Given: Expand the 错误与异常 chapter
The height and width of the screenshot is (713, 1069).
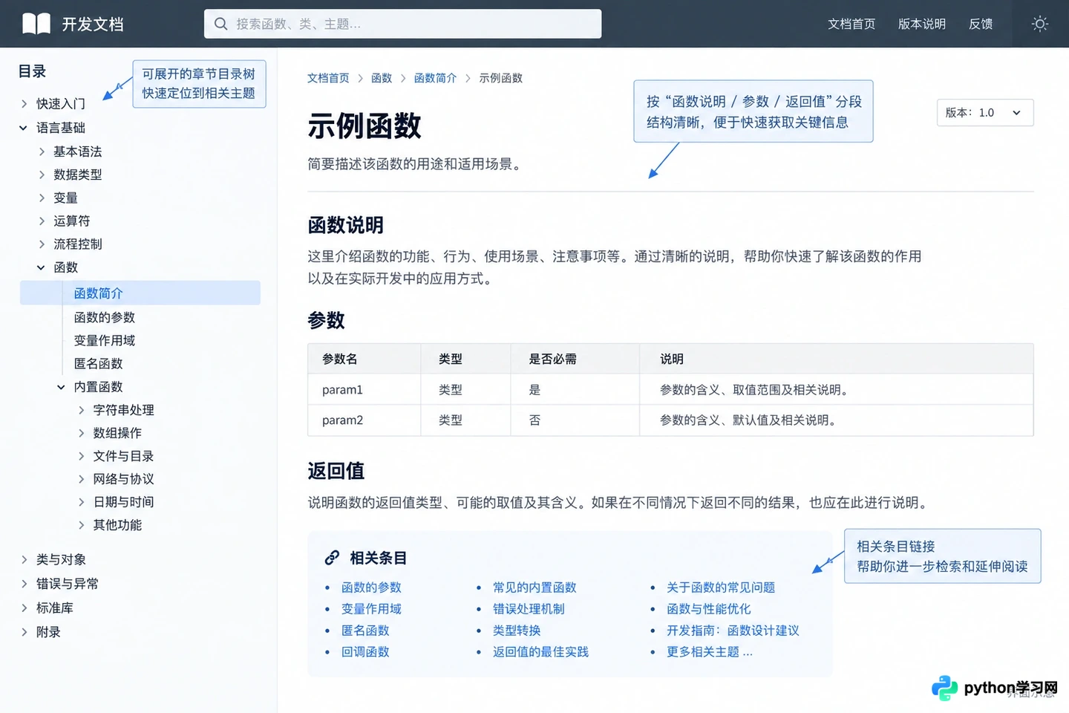Looking at the screenshot, I should 24,584.
